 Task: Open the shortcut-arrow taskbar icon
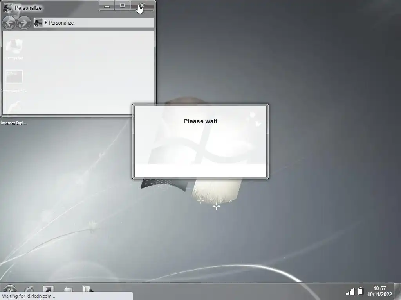pyautogui.click(x=48, y=289)
